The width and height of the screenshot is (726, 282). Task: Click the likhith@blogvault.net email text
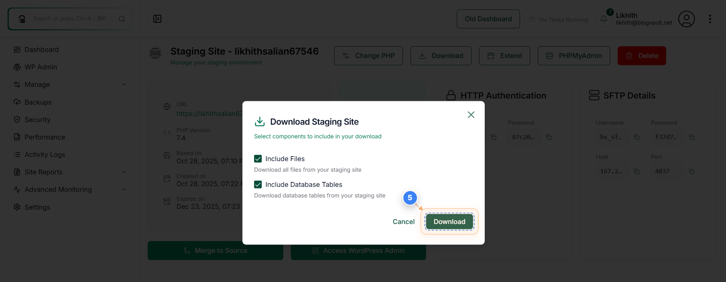pos(644,23)
